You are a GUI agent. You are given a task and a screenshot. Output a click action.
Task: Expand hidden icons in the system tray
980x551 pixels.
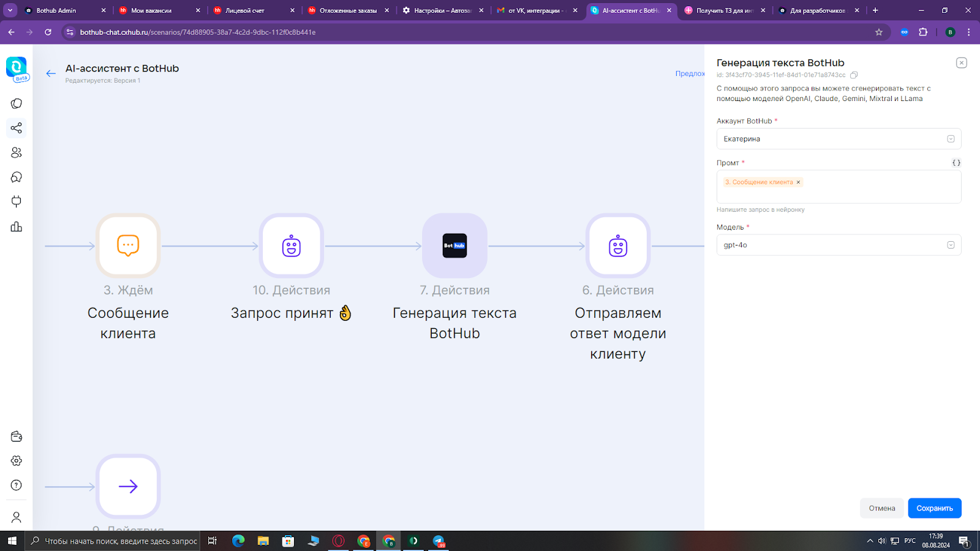tap(869, 541)
